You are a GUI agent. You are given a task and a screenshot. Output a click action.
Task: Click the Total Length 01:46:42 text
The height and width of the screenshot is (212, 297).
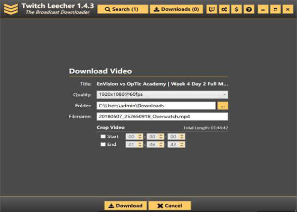click(x=205, y=128)
